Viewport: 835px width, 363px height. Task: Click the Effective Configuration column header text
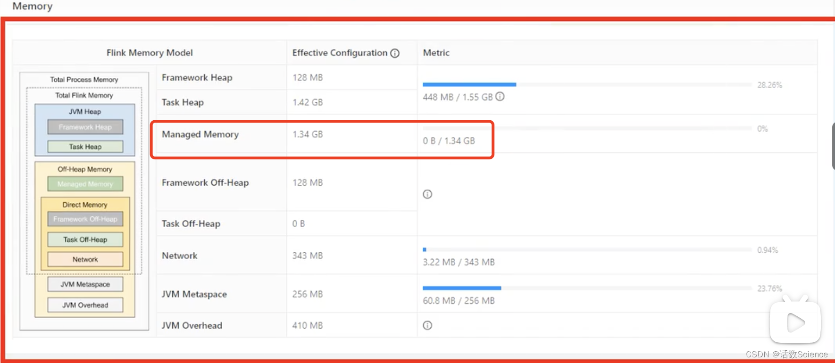pos(340,53)
